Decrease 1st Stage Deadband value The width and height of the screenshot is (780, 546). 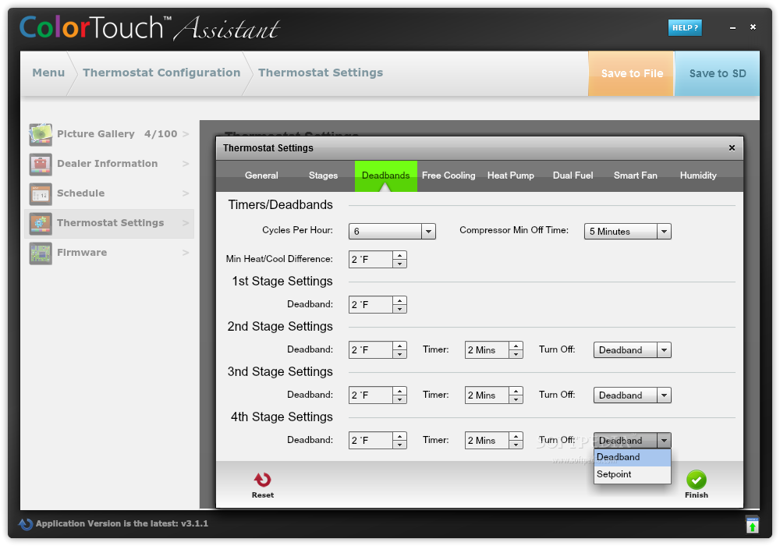coord(399,309)
